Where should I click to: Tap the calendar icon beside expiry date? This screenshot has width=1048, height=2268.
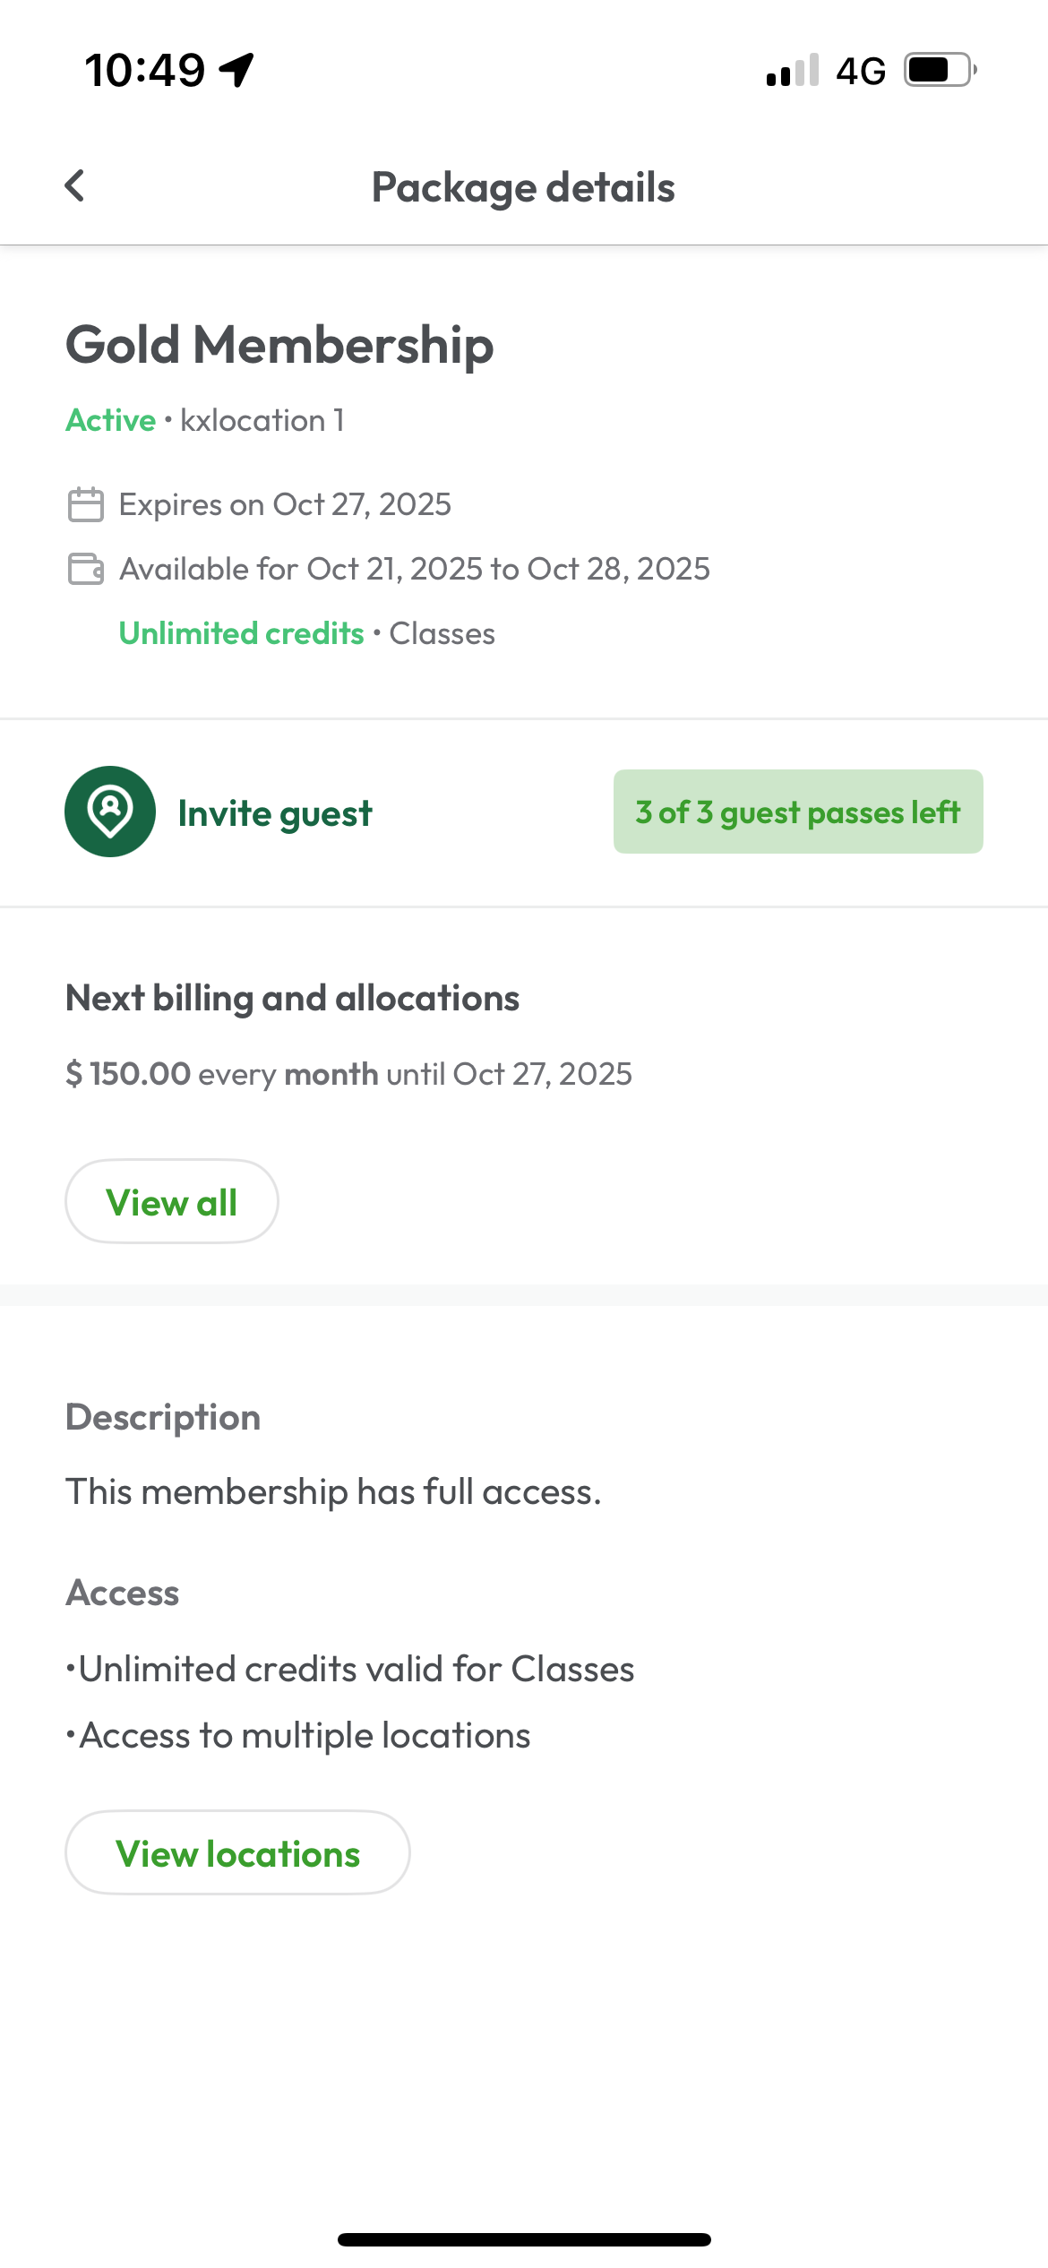pyautogui.click(x=86, y=504)
